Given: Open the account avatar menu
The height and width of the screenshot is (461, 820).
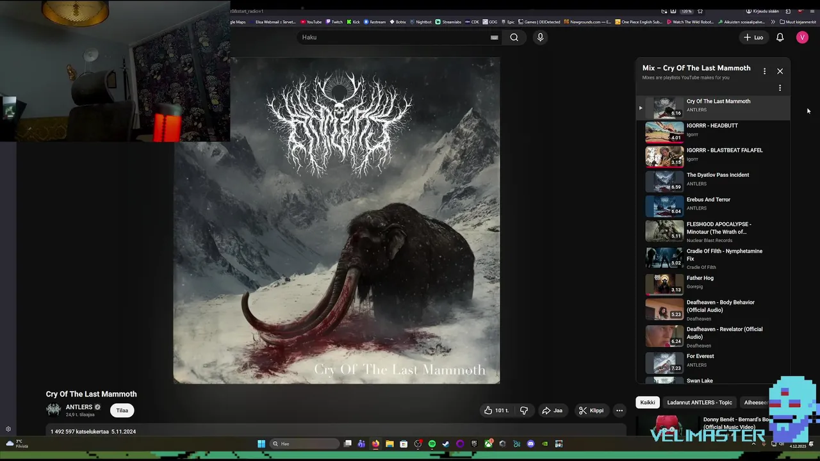Looking at the screenshot, I should point(802,37).
